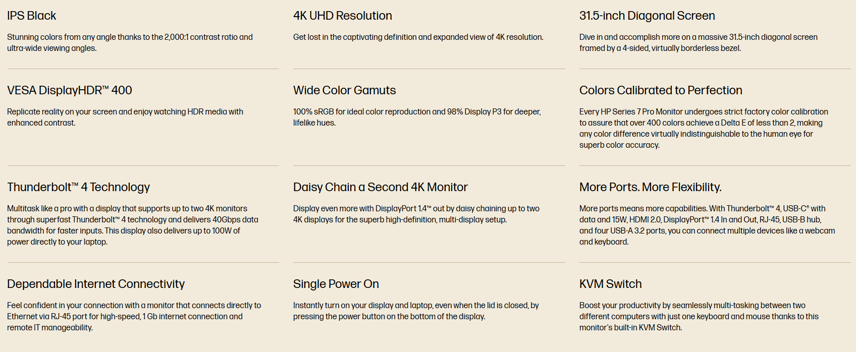Click the Dependable Internet Connectivity heading
Image resolution: width=856 pixels, height=352 pixels.
[x=96, y=284]
